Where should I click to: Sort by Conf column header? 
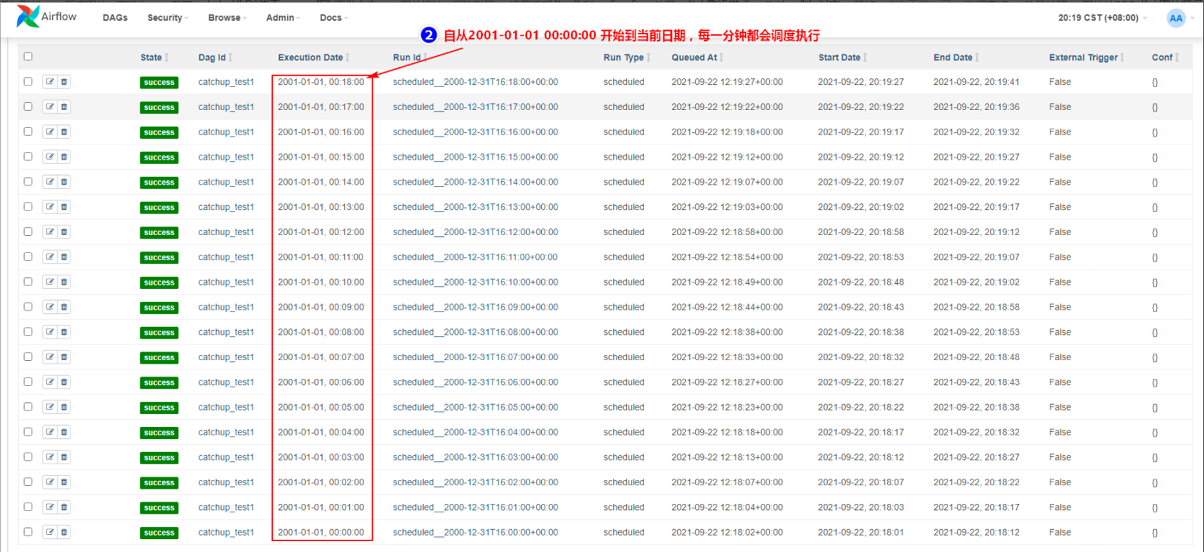pos(1165,57)
